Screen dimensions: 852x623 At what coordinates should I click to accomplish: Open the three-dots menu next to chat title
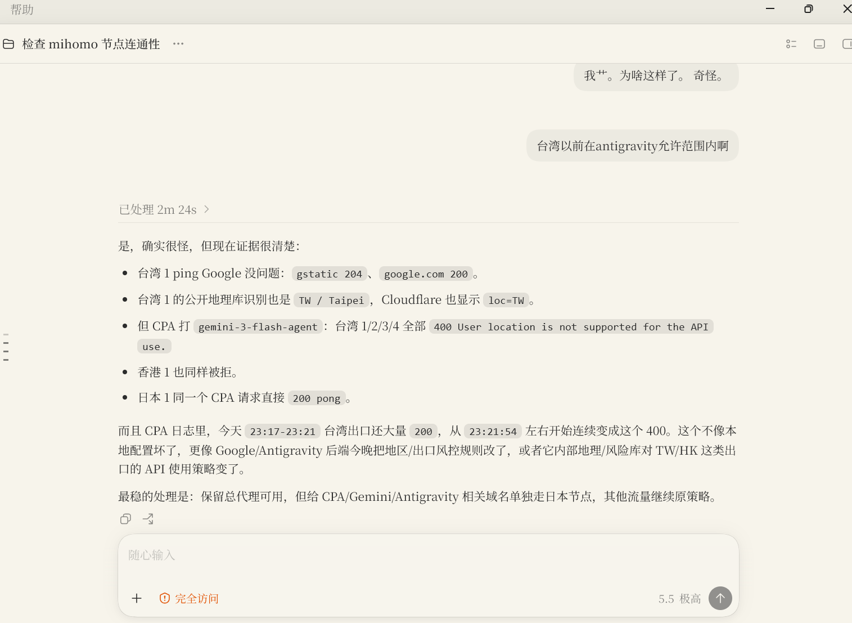point(178,44)
